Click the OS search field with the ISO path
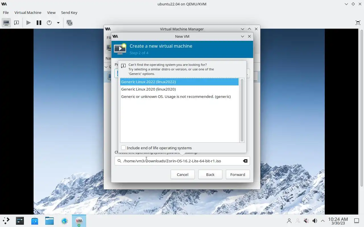 [x=182, y=161]
